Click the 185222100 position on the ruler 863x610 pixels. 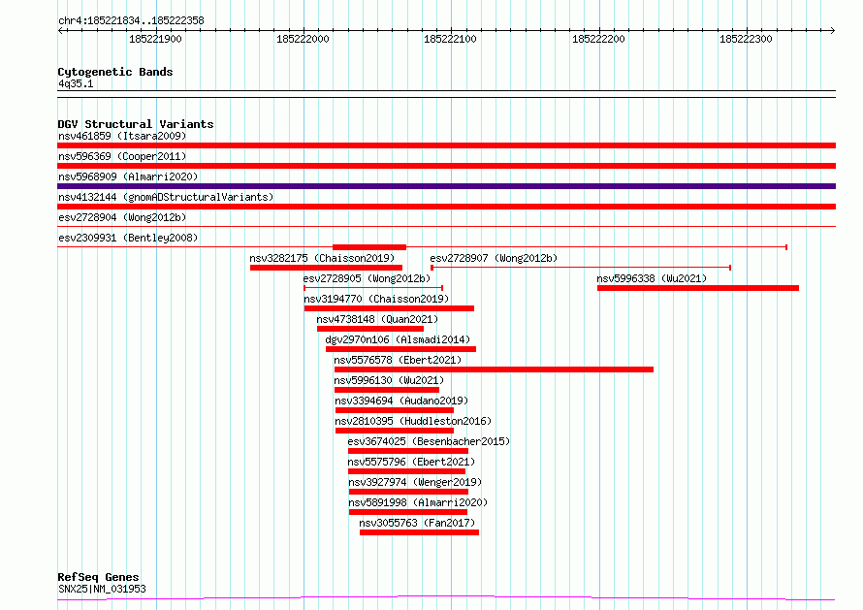coord(450,39)
